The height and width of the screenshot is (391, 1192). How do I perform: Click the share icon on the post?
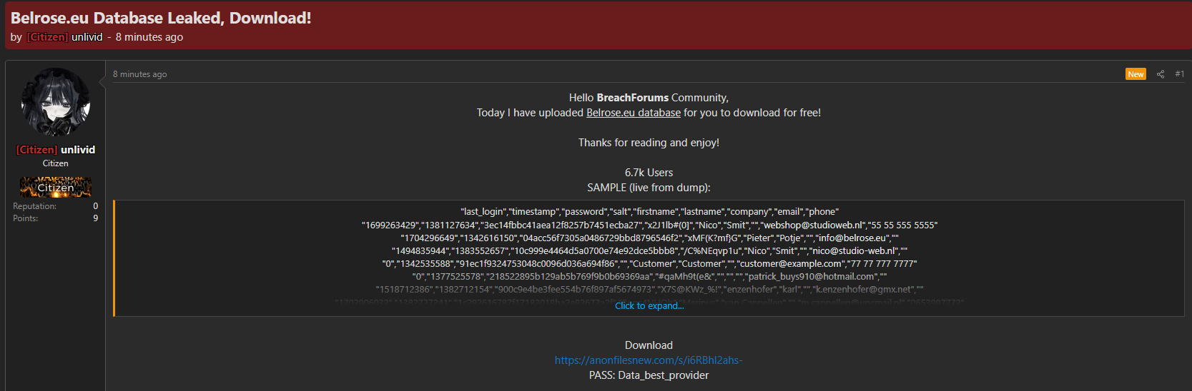pyautogui.click(x=1161, y=74)
